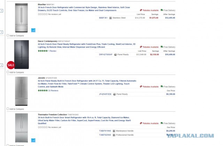Expand the second left sidebar arrow

pos(1,32)
